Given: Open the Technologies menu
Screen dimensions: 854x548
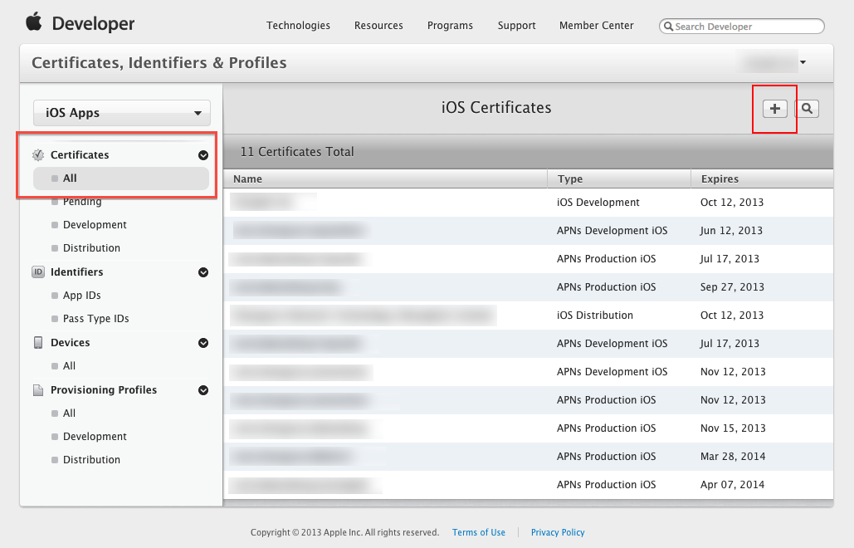Looking at the screenshot, I should tap(298, 26).
